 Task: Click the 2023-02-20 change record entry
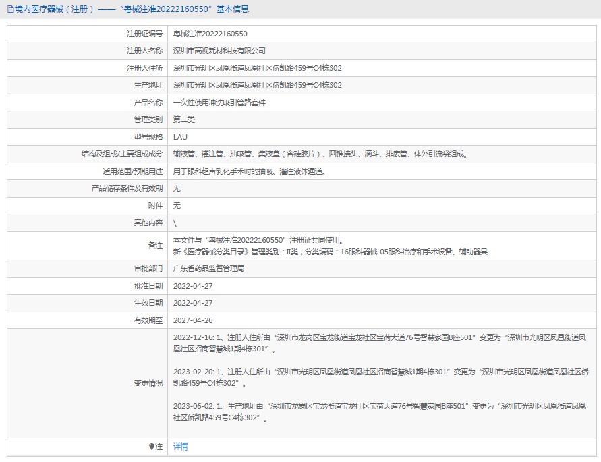[380, 377]
